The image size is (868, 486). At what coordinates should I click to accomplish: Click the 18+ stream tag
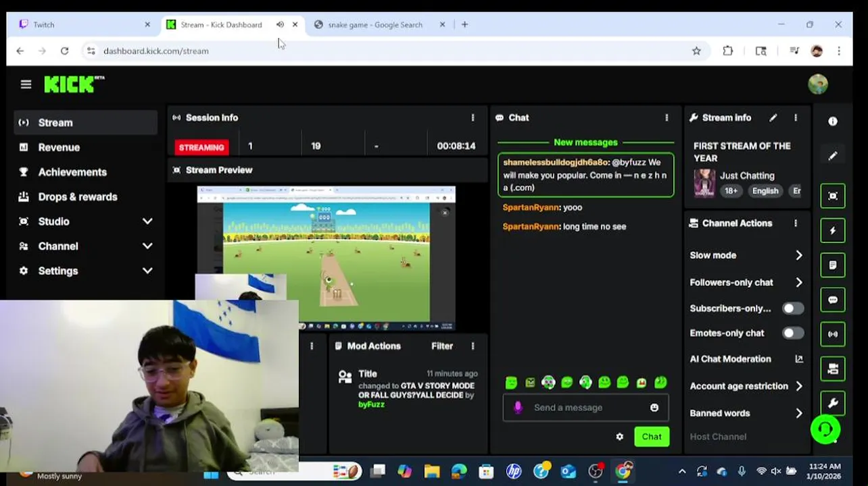pyautogui.click(x=731, y=191)
